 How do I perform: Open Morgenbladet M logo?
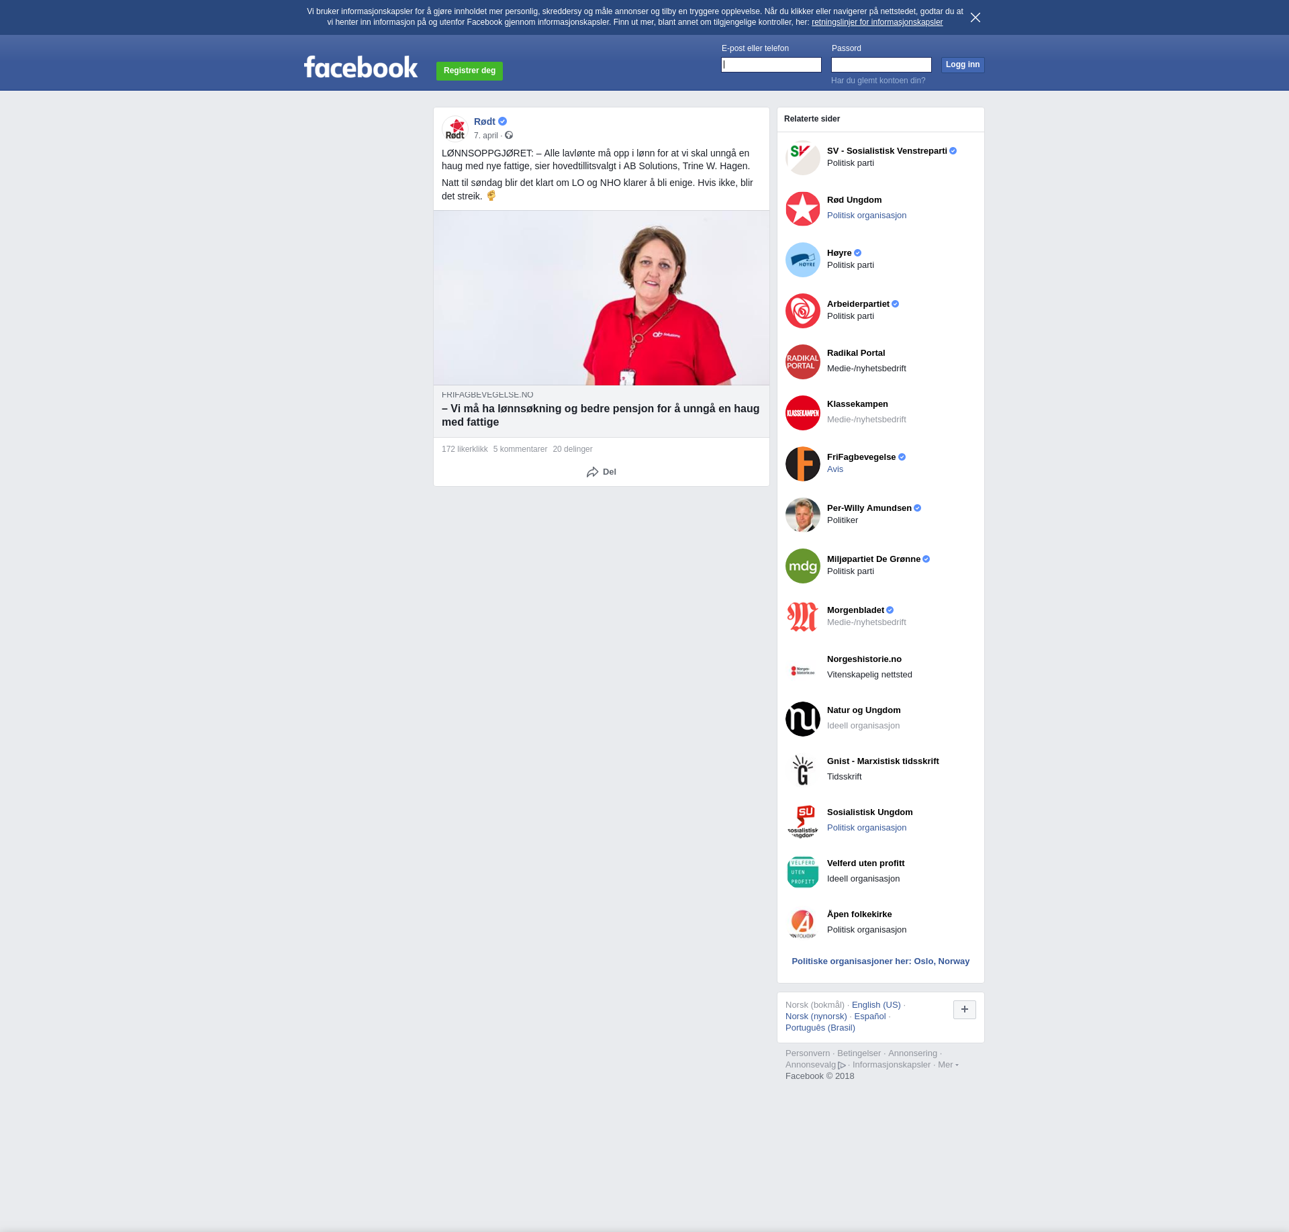pos(803,617)
